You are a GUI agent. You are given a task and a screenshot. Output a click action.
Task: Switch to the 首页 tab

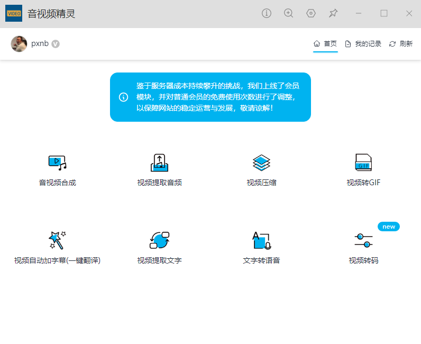tap(325, 44)
